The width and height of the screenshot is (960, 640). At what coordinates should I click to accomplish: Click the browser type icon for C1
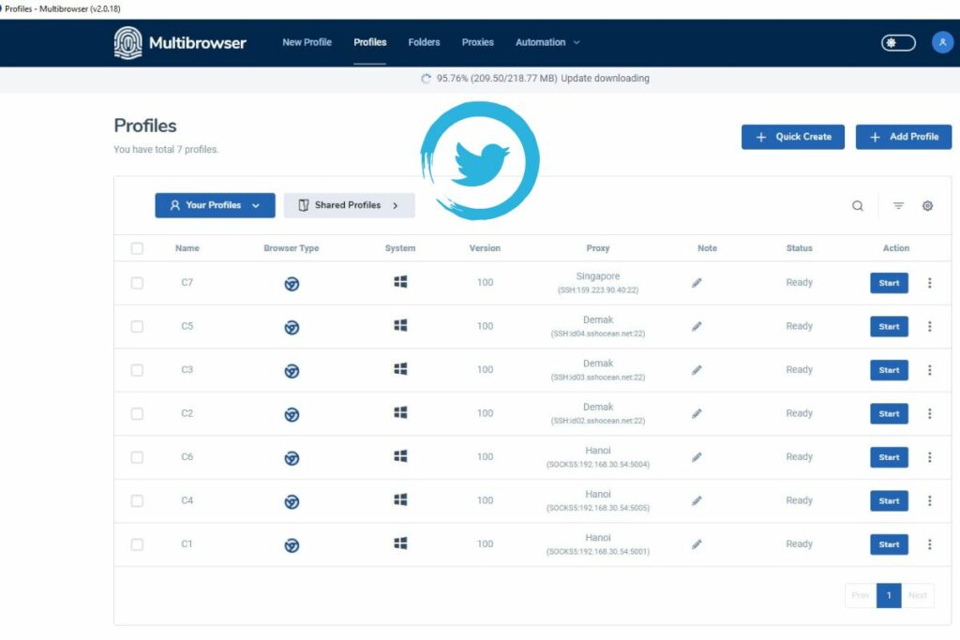[292, 545]
